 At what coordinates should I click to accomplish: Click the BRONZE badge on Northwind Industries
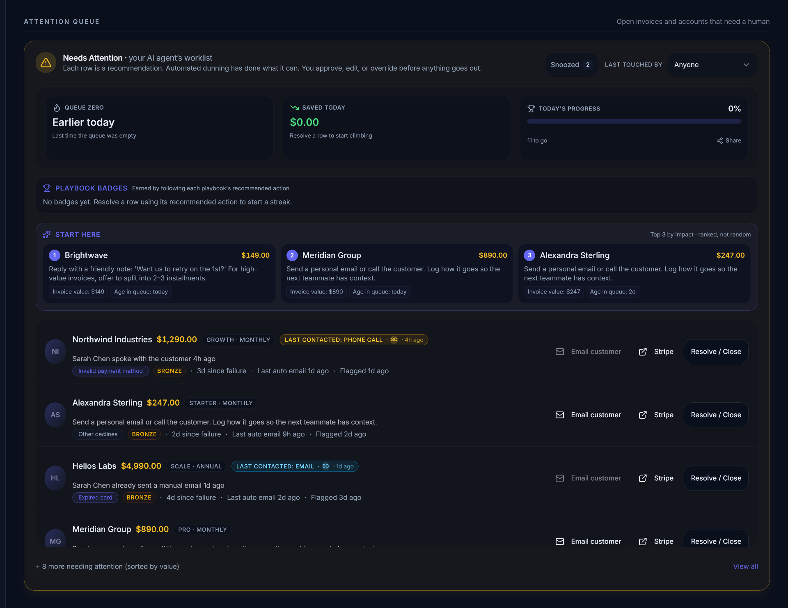tap(170, 371)
